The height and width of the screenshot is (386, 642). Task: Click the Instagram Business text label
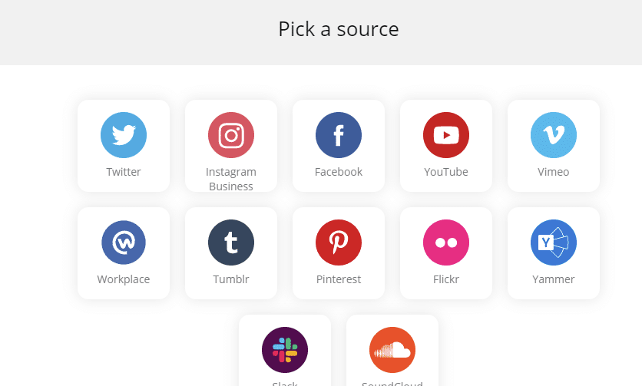(x=231, y=179)
